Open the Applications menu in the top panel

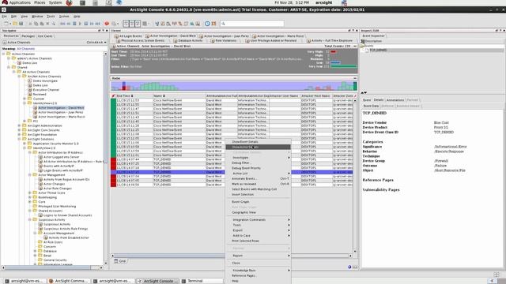[x=16, y=2]
